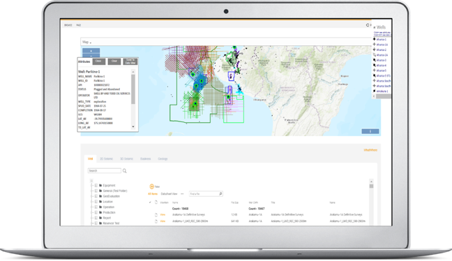Click document icon on Arakamu-1_LWD_REC row
The height and width of the screenshot is (261, 452).
(156, 221)
